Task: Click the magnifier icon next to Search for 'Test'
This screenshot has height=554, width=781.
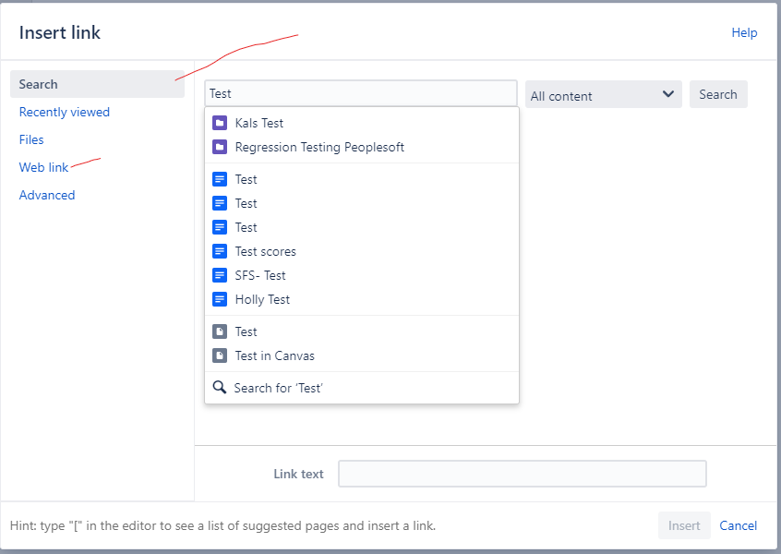Action: pyautogui.click(x=220, y=388)
